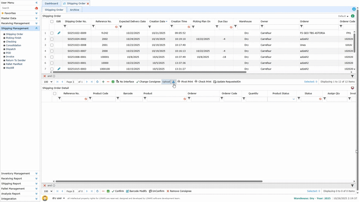Click the edit pencil for order SO251022-0009

(59, 33)
